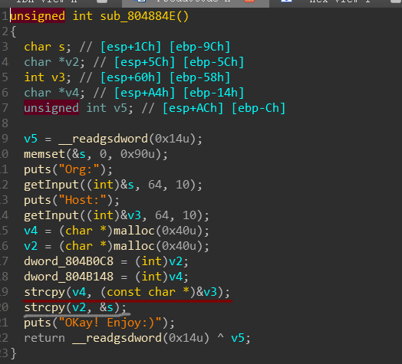Click the [esp+5Ch] comment for v2
This screenshot has height=364, width=402.
point(145,62)
